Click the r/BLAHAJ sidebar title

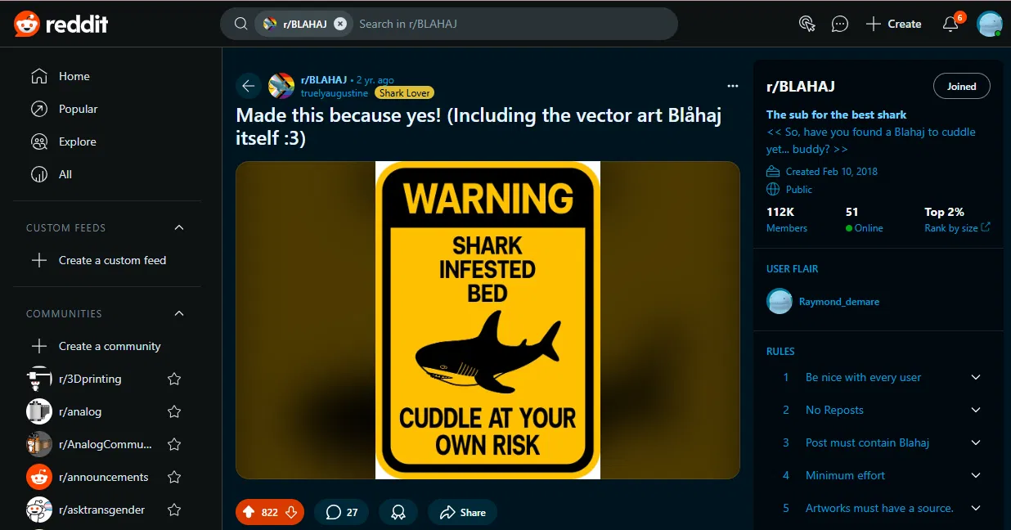tap(800, 86)
